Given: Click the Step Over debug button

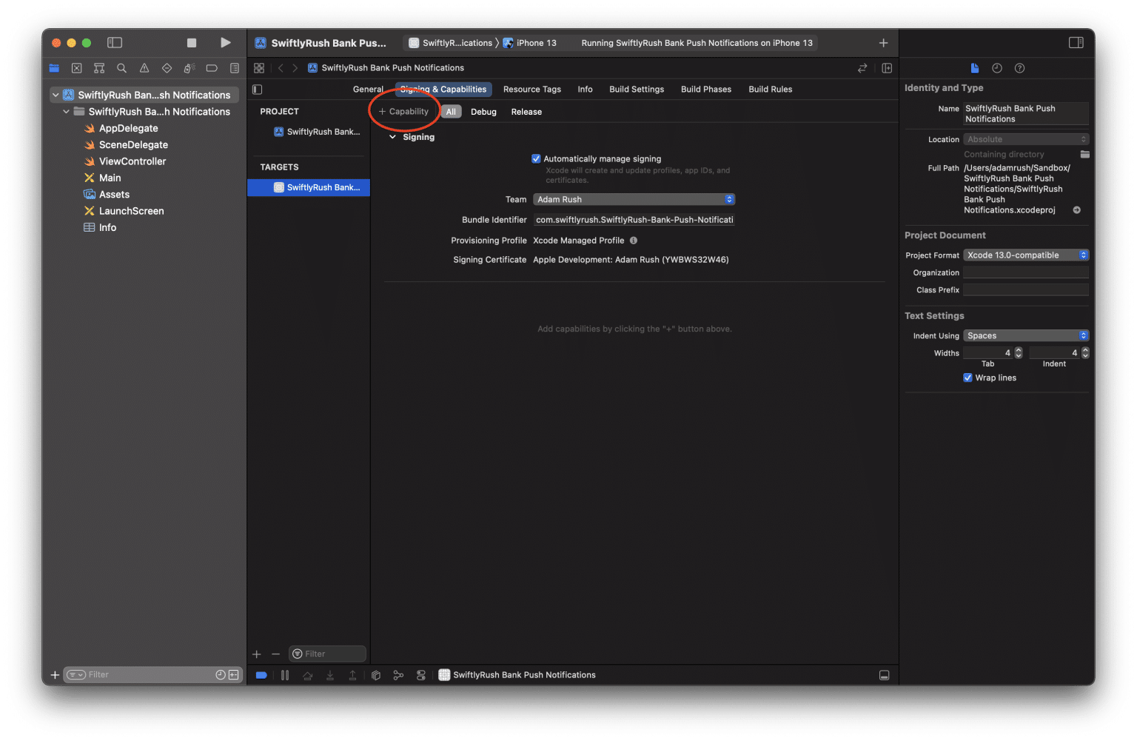Looking at the screenshot, I should click(x=308, y=675).
